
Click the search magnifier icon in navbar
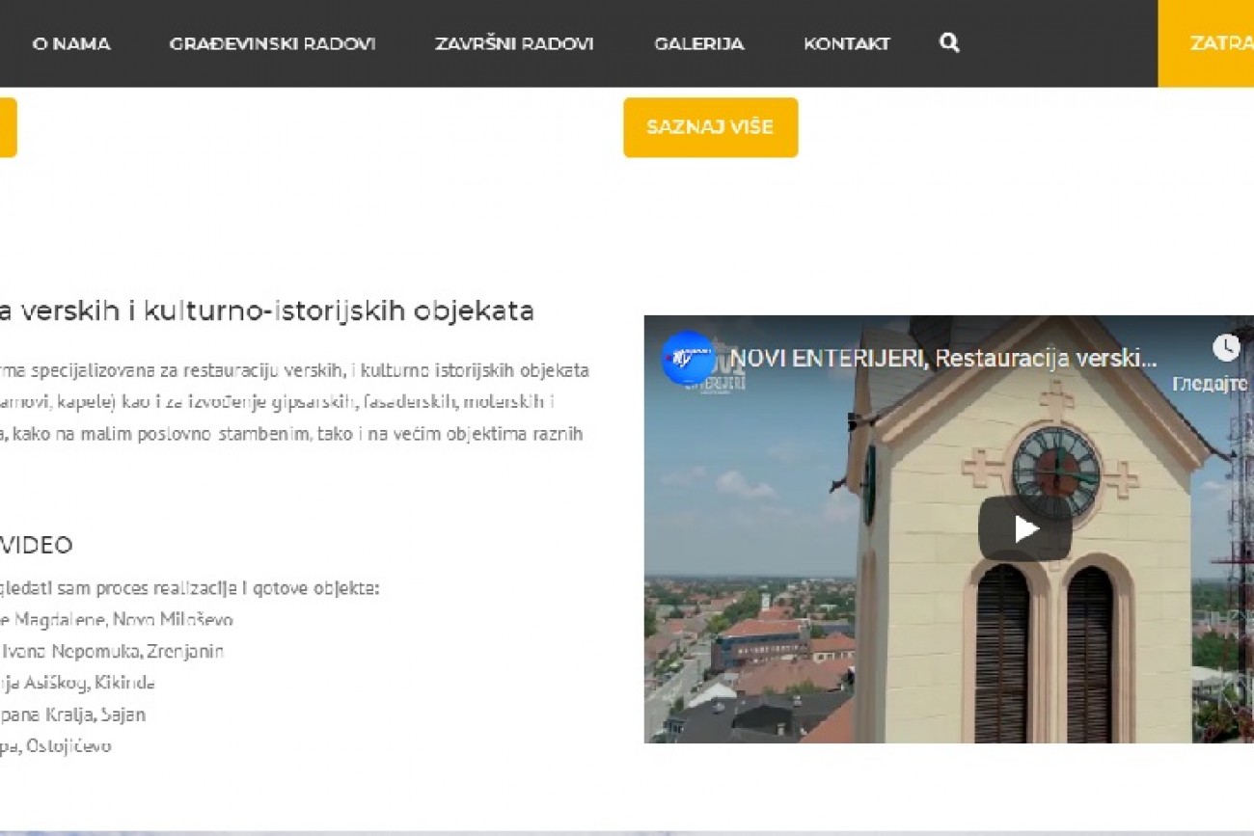click(949, 42)
